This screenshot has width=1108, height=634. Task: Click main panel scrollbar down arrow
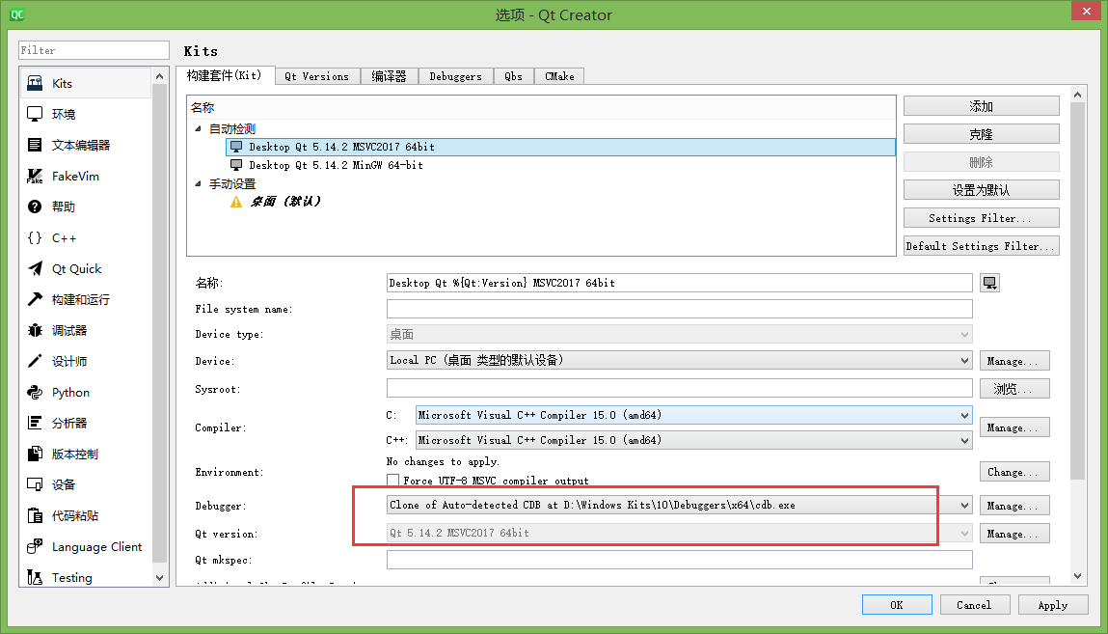tap(1077, 576)
